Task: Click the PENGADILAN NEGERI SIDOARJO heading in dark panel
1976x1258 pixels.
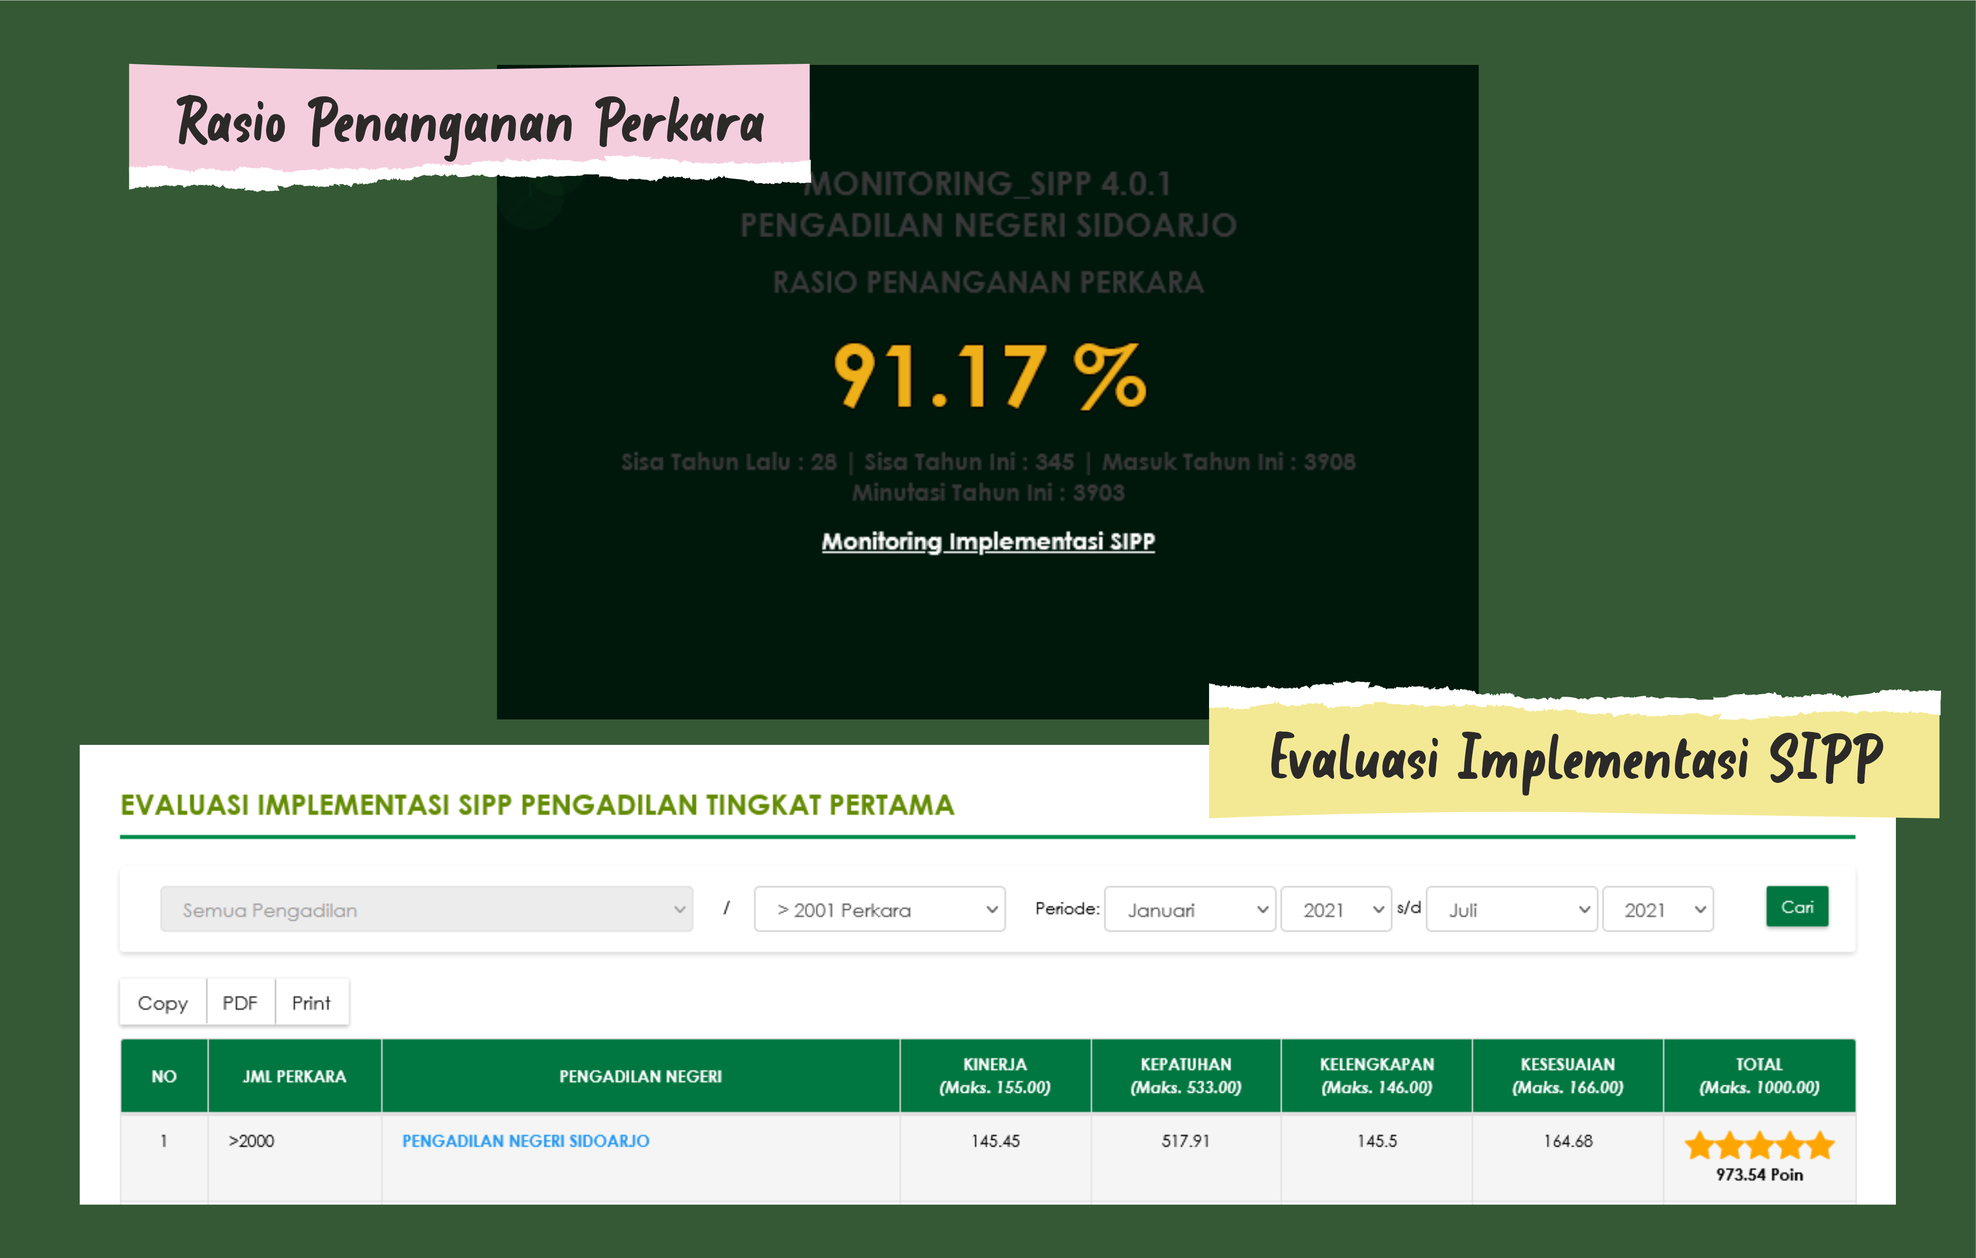Action: tap(988, 225)
